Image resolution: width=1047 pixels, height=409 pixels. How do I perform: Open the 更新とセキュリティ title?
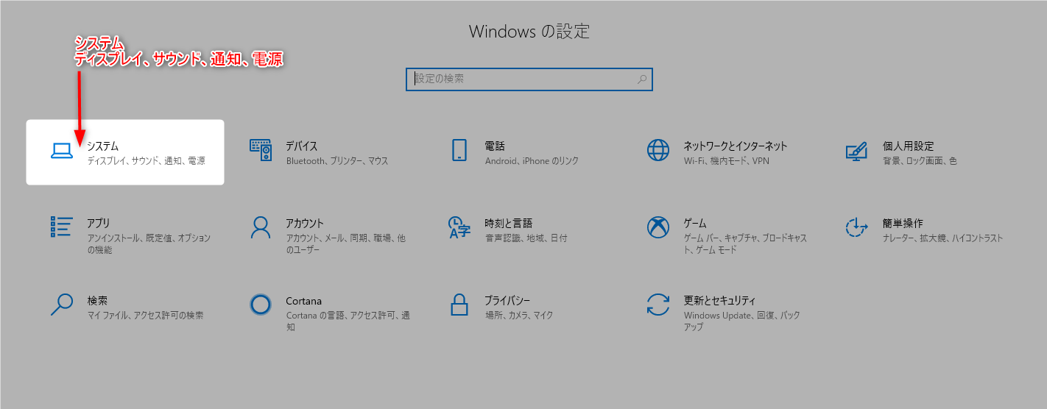pyautogui.click(x=720, y=301)
